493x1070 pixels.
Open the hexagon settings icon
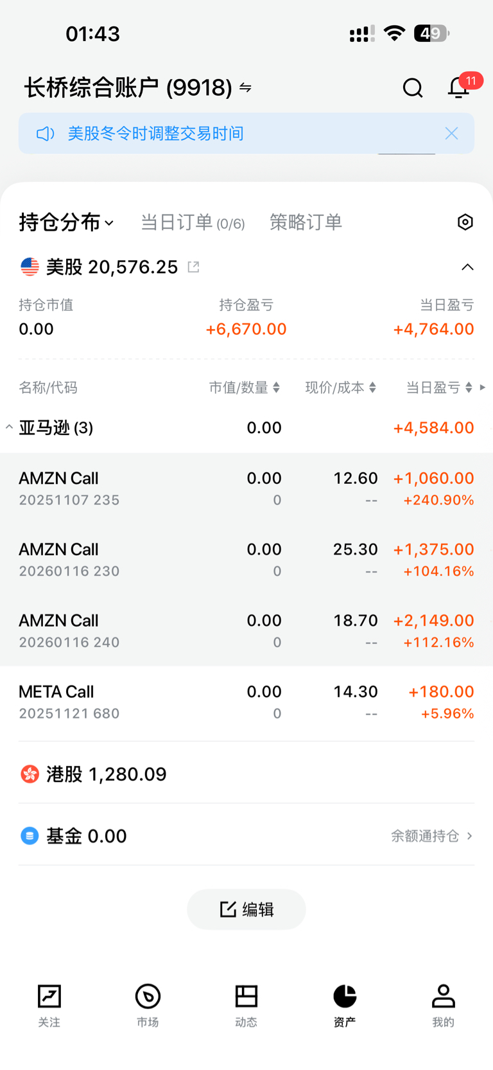tap(465, 222)
